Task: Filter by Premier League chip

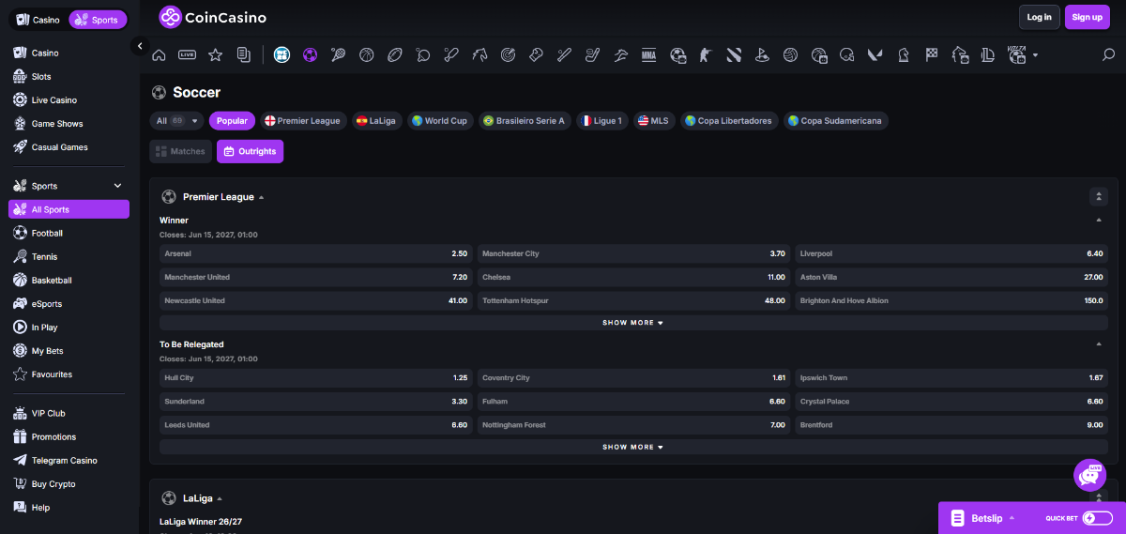Action: tap(303, 121)
